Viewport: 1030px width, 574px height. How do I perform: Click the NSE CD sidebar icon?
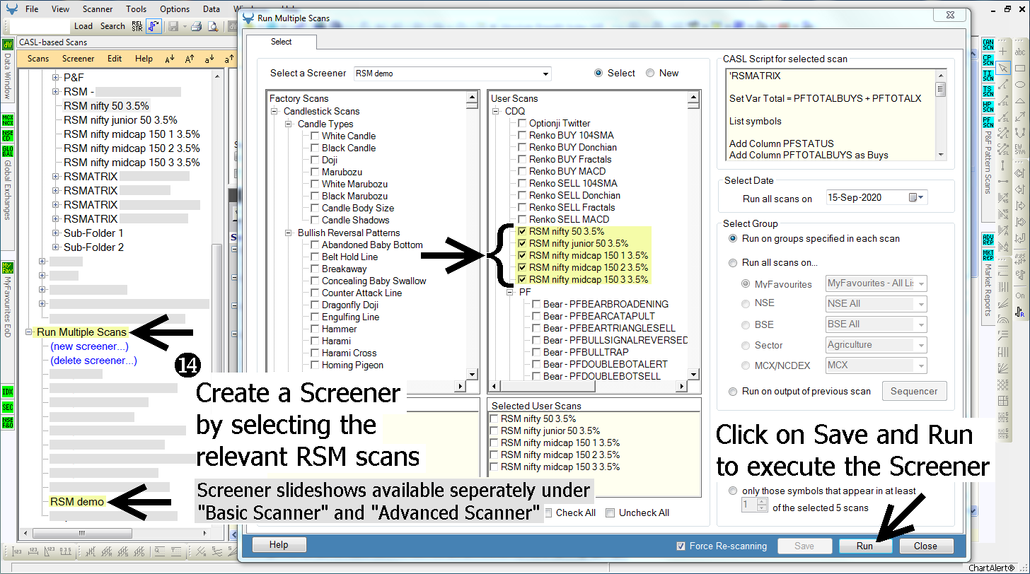pyautogui.click(x=8, y=135)
